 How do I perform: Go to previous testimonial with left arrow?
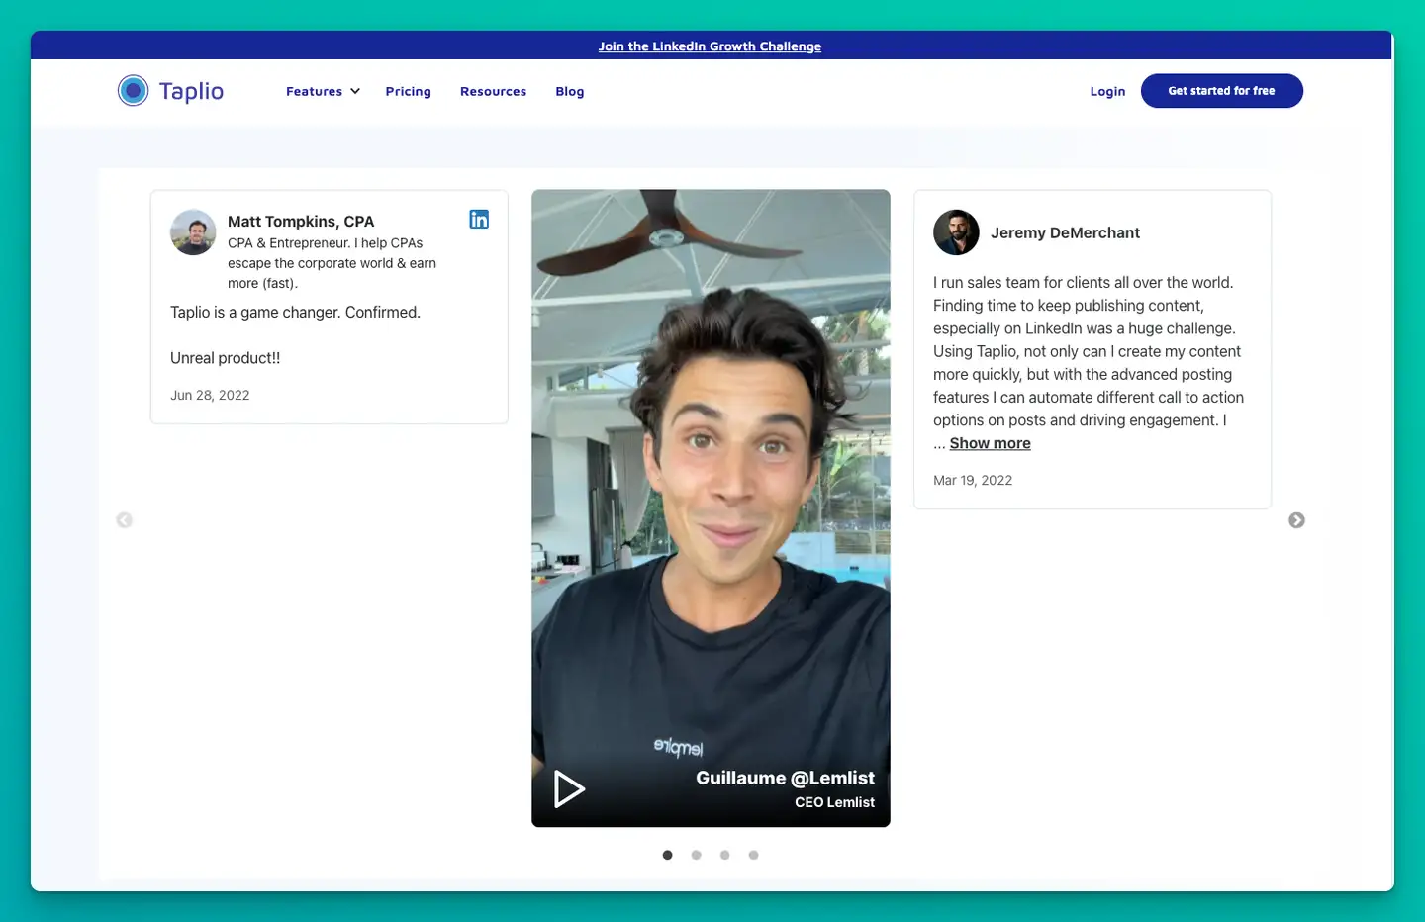tap(125, 520)
